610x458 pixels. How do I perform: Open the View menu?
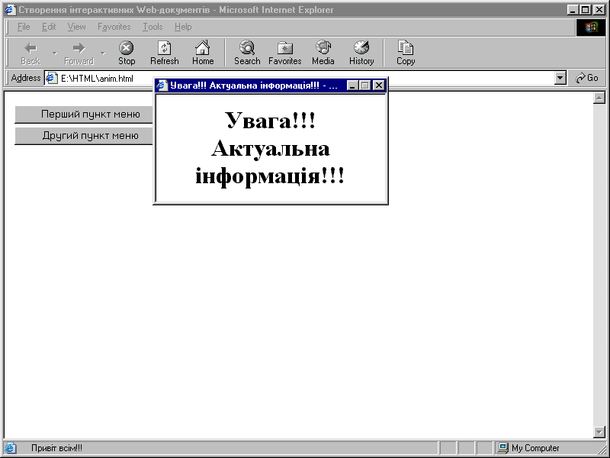pos(76,27)
